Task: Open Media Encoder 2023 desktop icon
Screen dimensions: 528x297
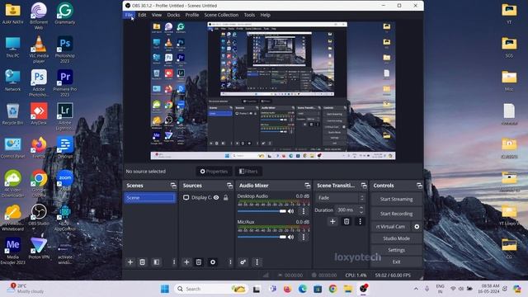Action: pyautogui.click(x=13, y=251)
